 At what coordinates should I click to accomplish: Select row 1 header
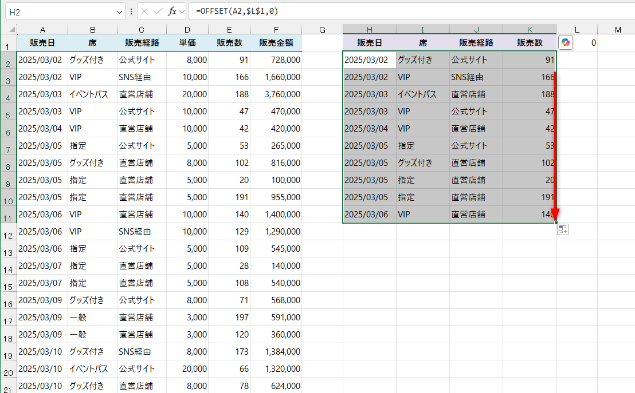pos(9,43)
